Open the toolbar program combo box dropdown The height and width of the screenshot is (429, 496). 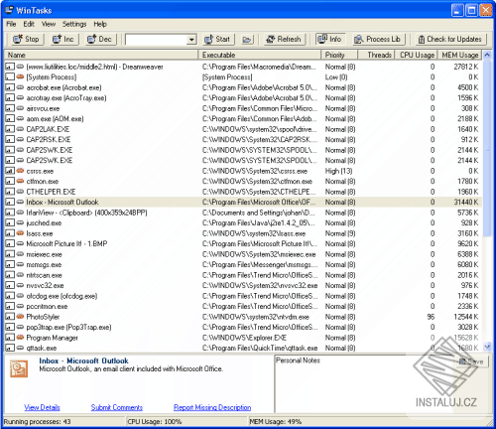tap(191, 40)
